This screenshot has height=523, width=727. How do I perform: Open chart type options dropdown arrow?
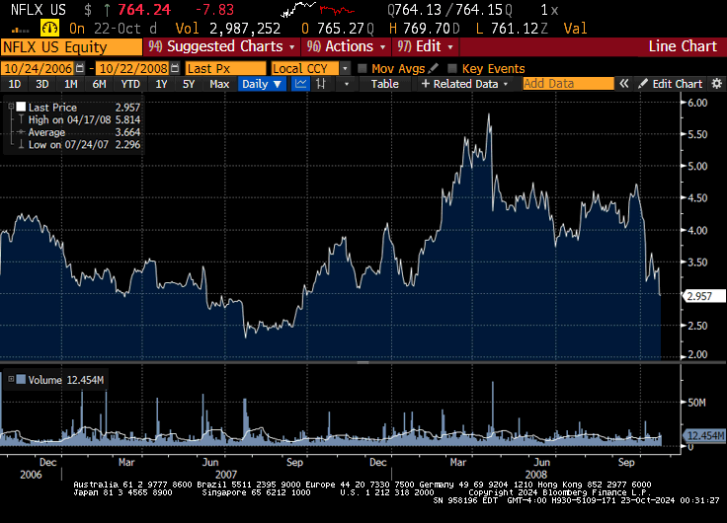point(346,84)
